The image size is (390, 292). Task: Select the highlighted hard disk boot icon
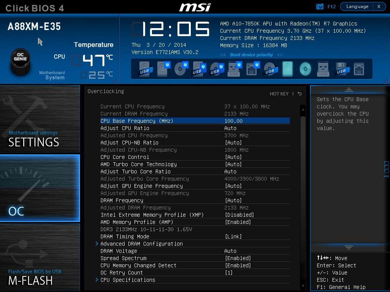288,69
